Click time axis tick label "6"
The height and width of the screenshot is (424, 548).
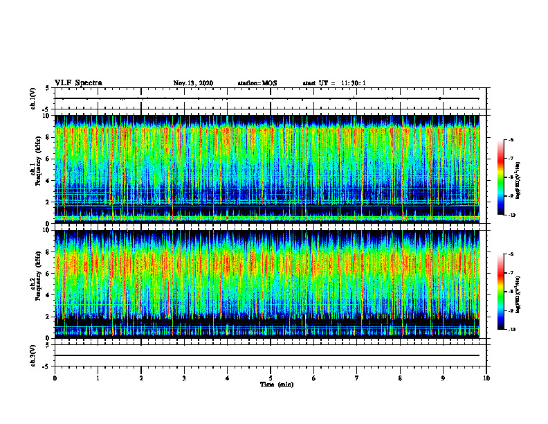(x=314, y=378)
